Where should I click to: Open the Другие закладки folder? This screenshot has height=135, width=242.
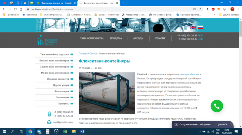tap(229, 15)
